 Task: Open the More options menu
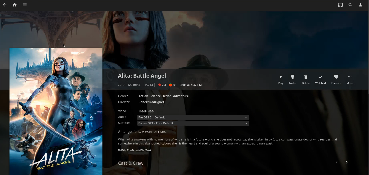350,79
